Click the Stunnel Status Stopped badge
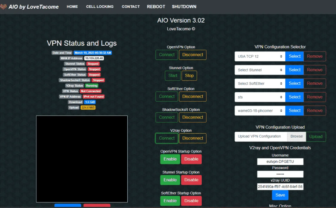The width and height of the screenshot is (336, 208). coord(93,64)
